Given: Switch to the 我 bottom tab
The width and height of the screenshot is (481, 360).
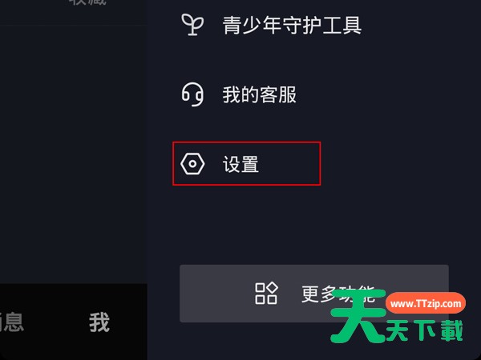Looking at the screenshot, I should point(99,322).
